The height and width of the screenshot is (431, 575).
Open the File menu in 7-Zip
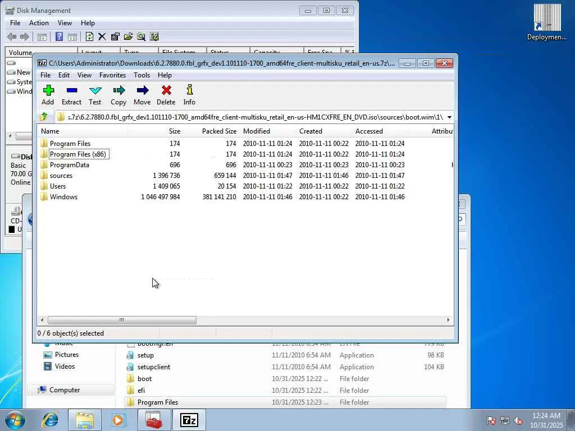pyautogui.click(x=45, y=75)
